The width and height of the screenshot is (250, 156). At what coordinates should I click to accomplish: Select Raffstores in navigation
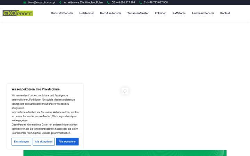179,13
